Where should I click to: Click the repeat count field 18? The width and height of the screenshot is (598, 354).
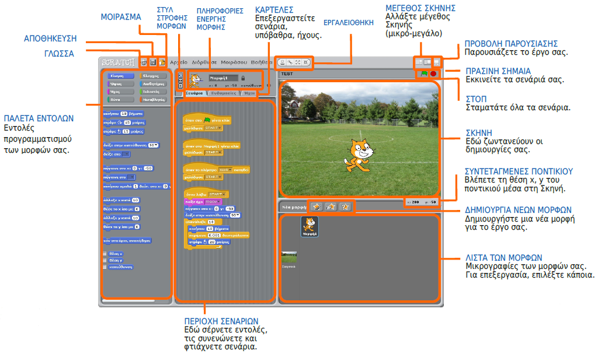211,222
